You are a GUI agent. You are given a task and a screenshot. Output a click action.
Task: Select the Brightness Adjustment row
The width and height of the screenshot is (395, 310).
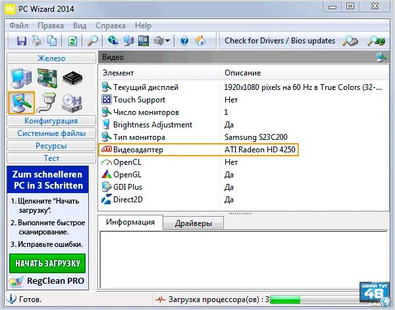244,125
